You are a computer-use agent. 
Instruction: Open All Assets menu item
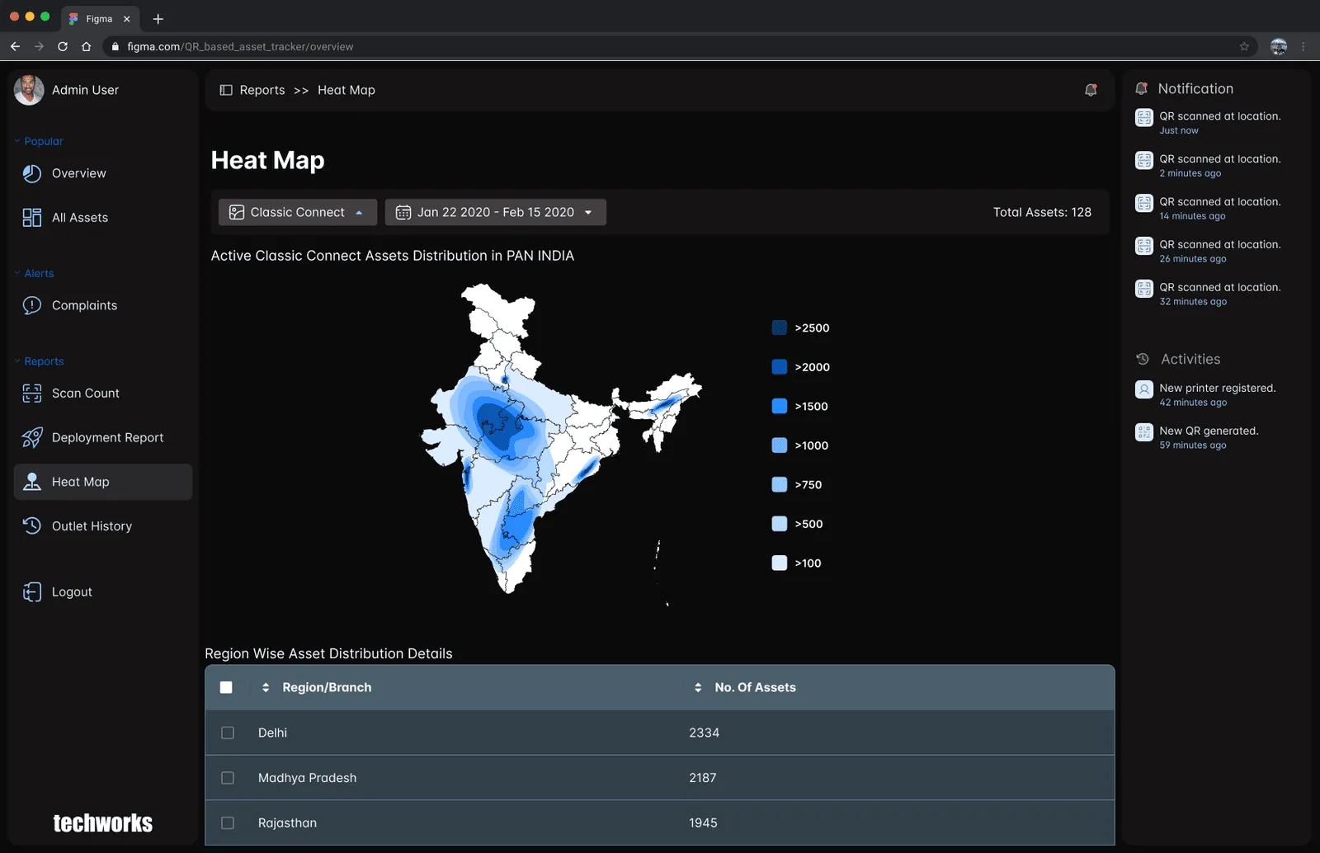(102, 218)
